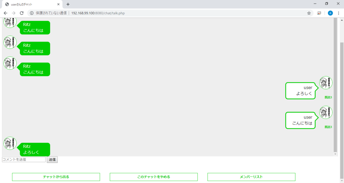344x183 pixels.
Task: Click the チャットから出る button
Action: (x=56, y=177)
